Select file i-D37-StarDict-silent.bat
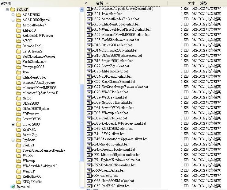 [x=109, y=118]
